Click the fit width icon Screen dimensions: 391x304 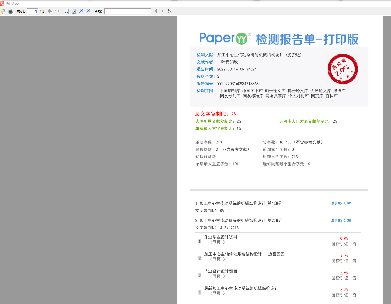click(x=66, y=11)
